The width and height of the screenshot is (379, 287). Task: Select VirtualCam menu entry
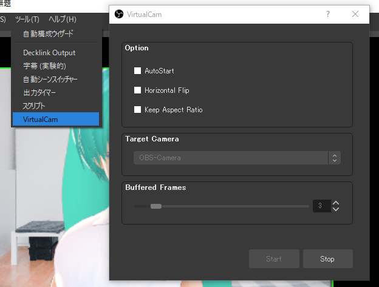(56, 119)
